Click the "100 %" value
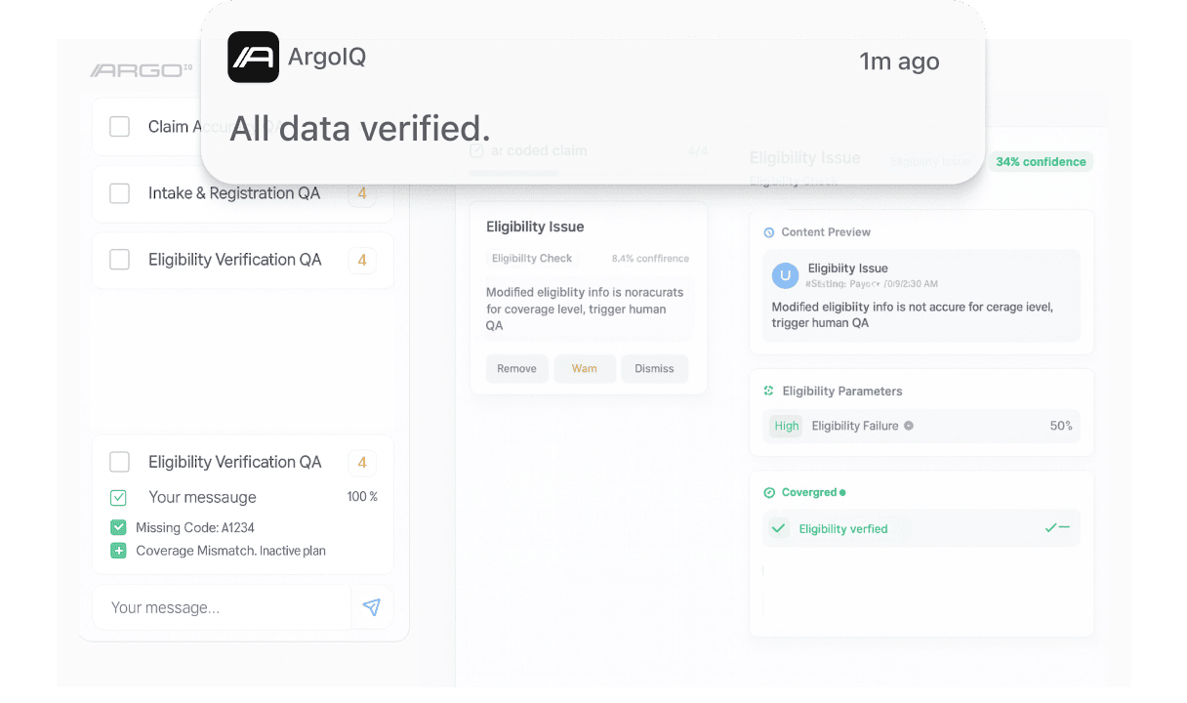The height and width of the screenshot is (703, 1187). (362, 497)
